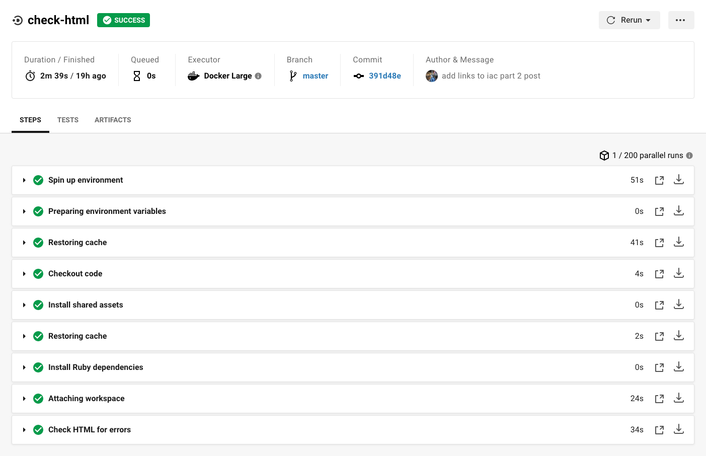Click the Docker whale icon under Executor
Screen dimensions: 706x456
coord(193,76)
